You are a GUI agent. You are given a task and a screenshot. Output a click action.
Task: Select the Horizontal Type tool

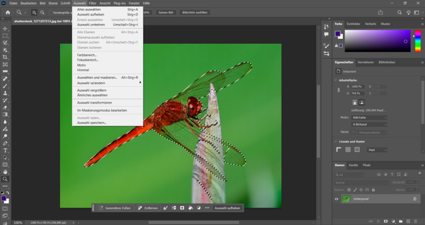tap(5, 151)
